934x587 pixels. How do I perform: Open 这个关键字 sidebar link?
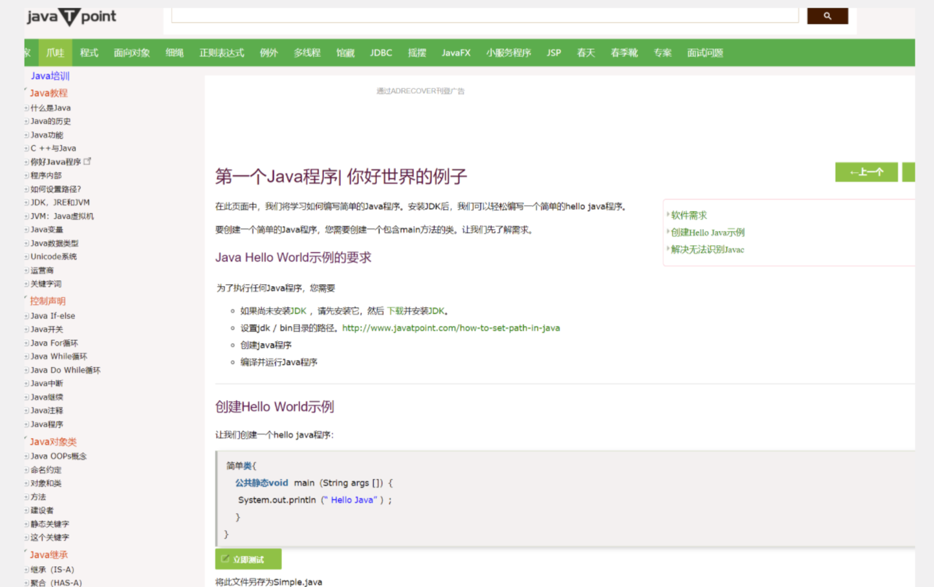point(50,538)
